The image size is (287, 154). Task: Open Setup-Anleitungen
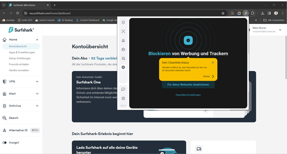pos(20,58)
